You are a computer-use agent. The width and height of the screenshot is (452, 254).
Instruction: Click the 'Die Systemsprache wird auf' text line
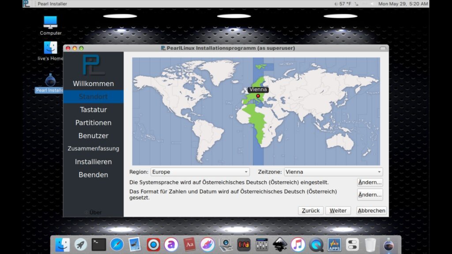229,182
